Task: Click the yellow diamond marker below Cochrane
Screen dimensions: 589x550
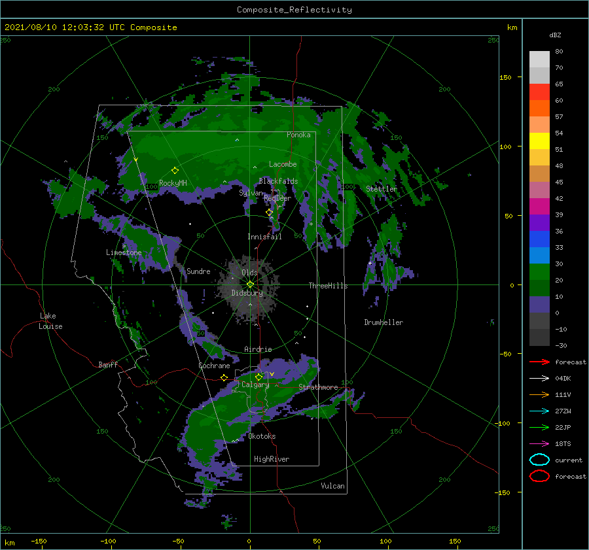Action: click(x=224, y=377)
